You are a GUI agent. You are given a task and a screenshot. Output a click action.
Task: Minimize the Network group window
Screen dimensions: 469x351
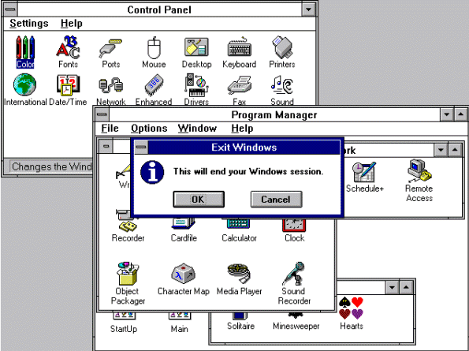pos(441,150)
